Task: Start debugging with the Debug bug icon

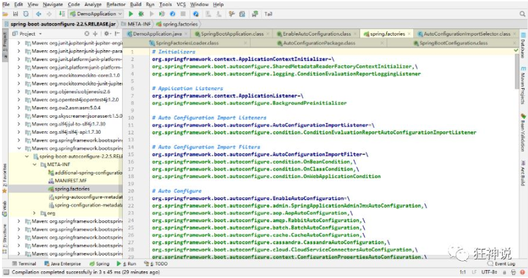Action: 141,13
